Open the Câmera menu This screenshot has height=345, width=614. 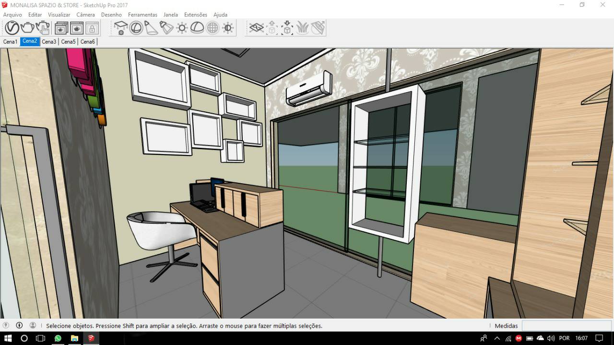tap(85, 15)
